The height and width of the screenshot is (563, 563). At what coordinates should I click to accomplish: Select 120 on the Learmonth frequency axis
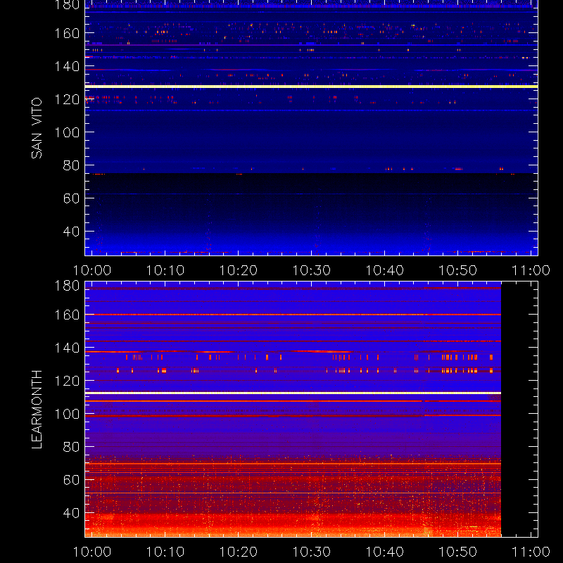pos(67,381)
